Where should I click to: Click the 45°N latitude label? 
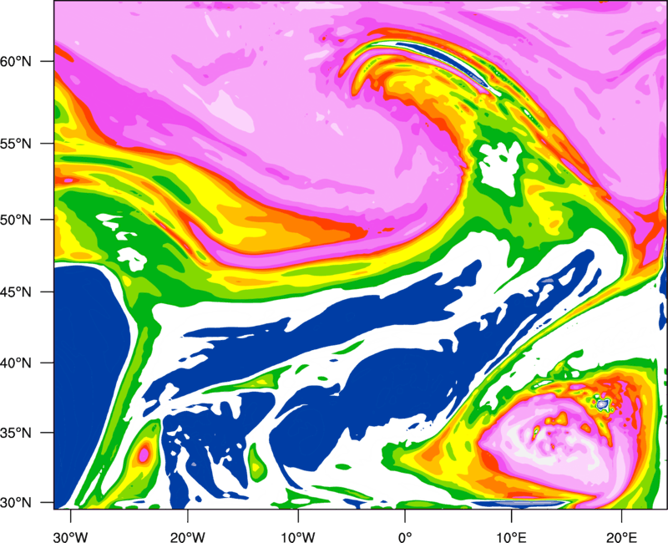16,292
